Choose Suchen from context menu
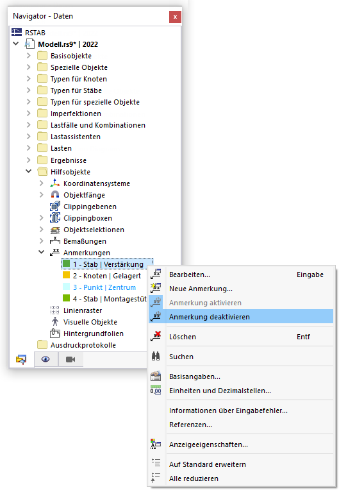The width and height of the screenshot is (339, 490). (x=241, y=357)
